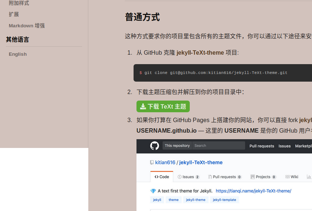Open the tianqi.name/jekyll-TeXt-theme URL link
312x211 pixels.
[253, 191]
